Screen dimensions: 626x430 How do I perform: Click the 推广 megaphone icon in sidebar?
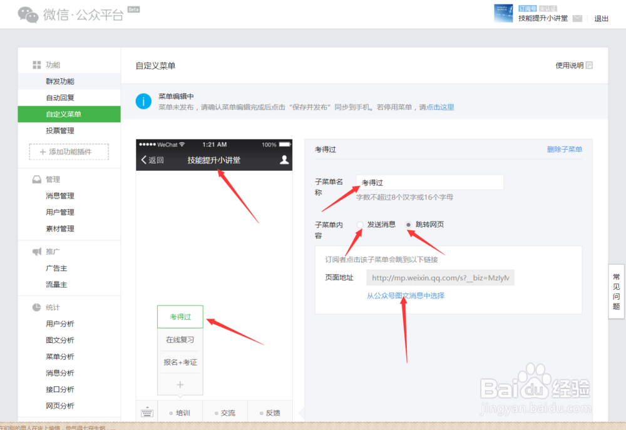[x=38, y=251]
